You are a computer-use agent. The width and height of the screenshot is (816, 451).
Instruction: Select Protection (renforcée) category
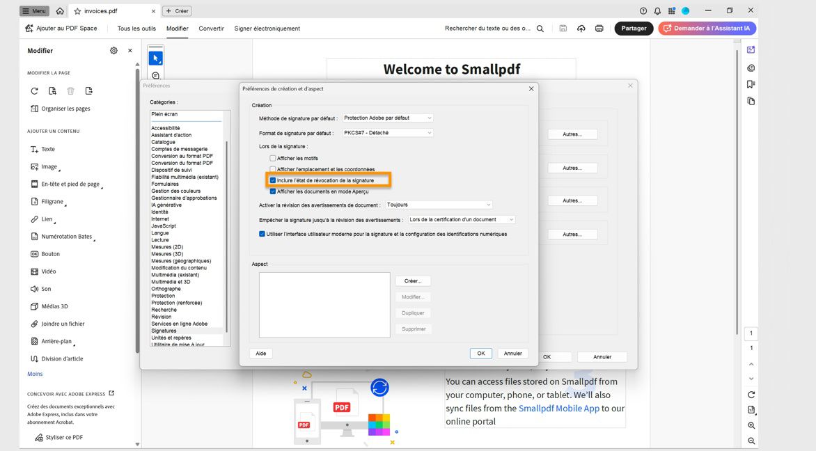(x=176, y=303)
